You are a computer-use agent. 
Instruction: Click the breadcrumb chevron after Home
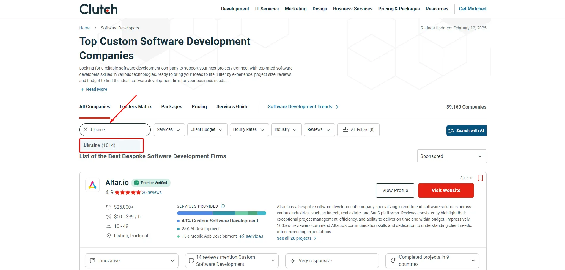click(x=95, y=28)
